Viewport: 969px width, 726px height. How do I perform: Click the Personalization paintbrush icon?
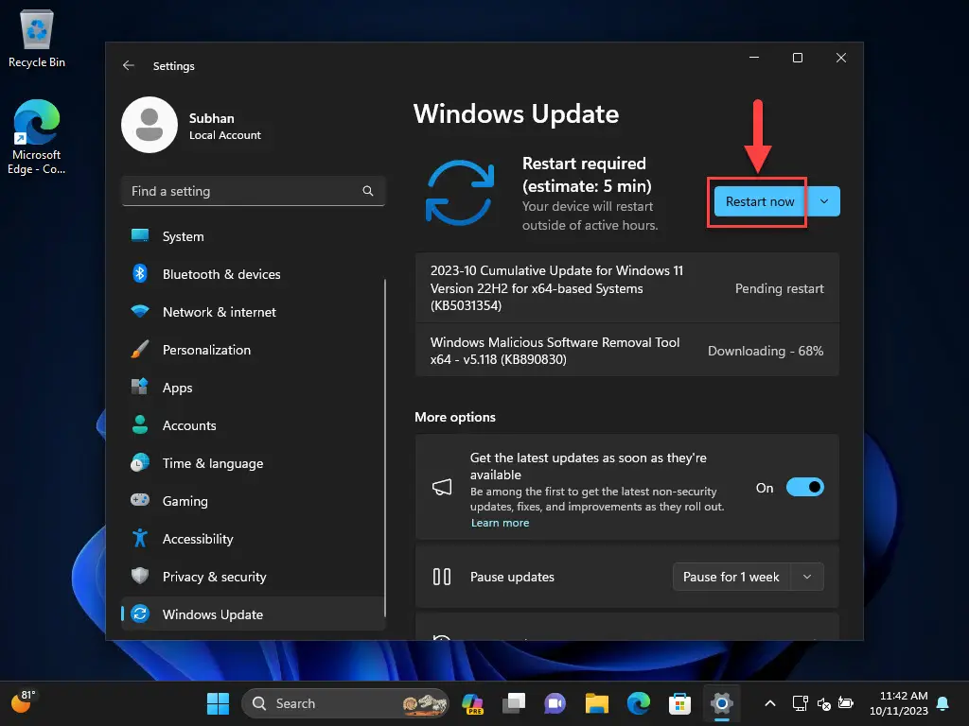tap(140, 350)
